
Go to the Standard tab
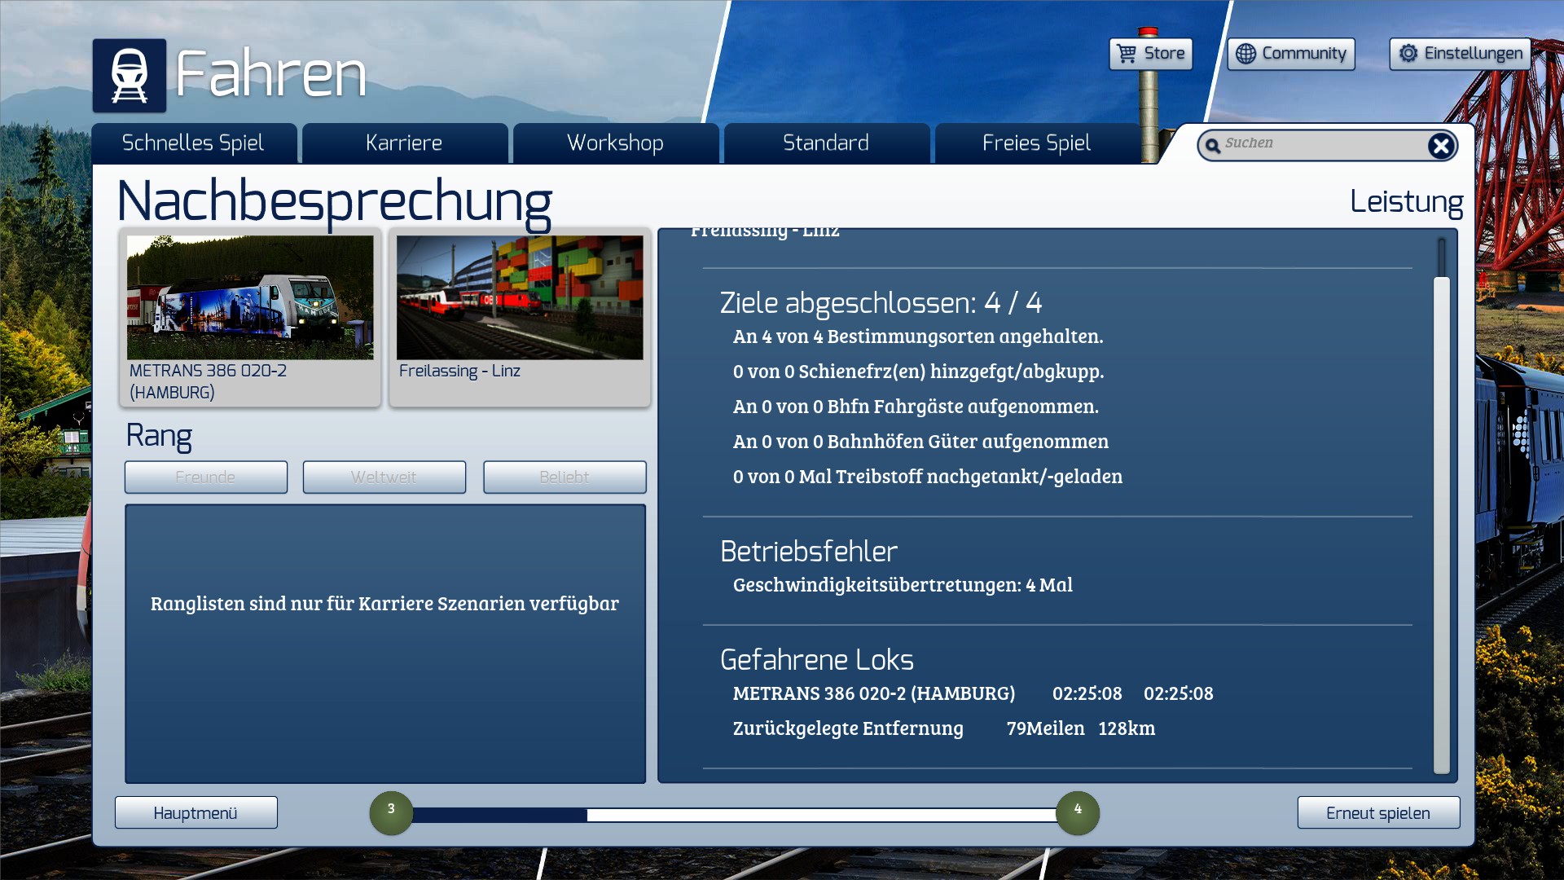pyautogui.click(x=826, y=143)
